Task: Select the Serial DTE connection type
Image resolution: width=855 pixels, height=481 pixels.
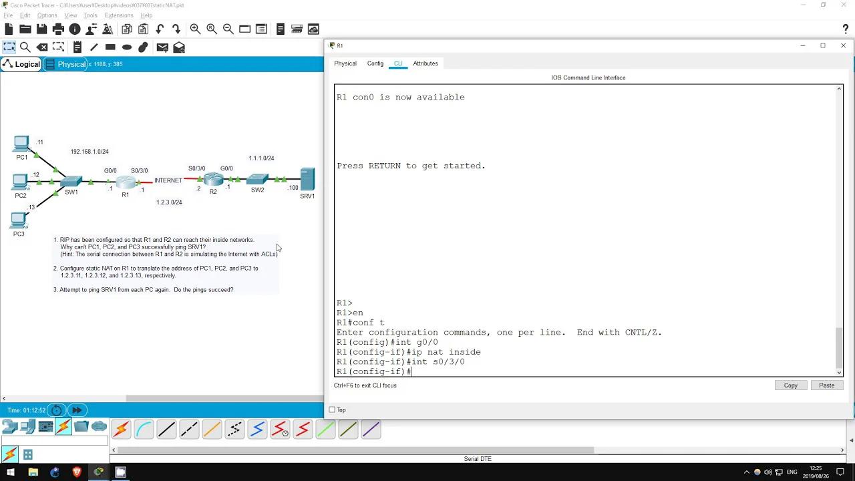Action: click(x=302, y=429)
